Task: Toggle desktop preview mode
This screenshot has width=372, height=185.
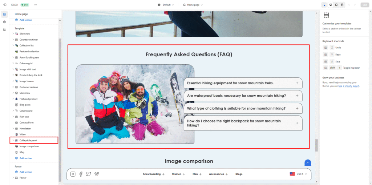Action: point(331,5)
